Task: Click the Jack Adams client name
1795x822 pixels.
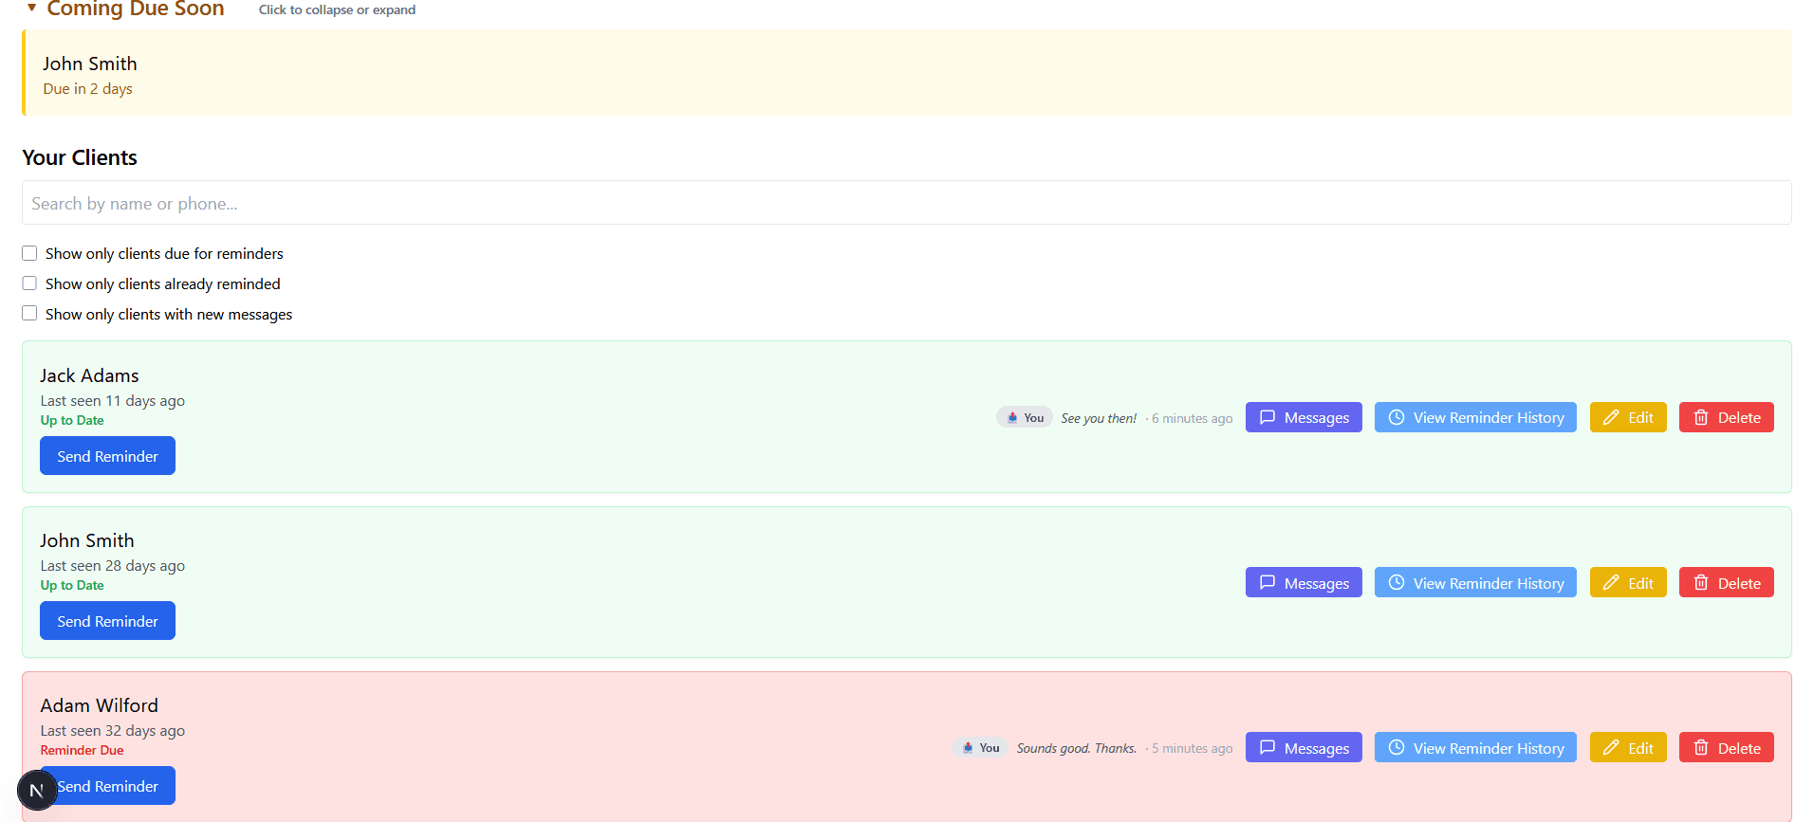Action: [x=89, y=375]
